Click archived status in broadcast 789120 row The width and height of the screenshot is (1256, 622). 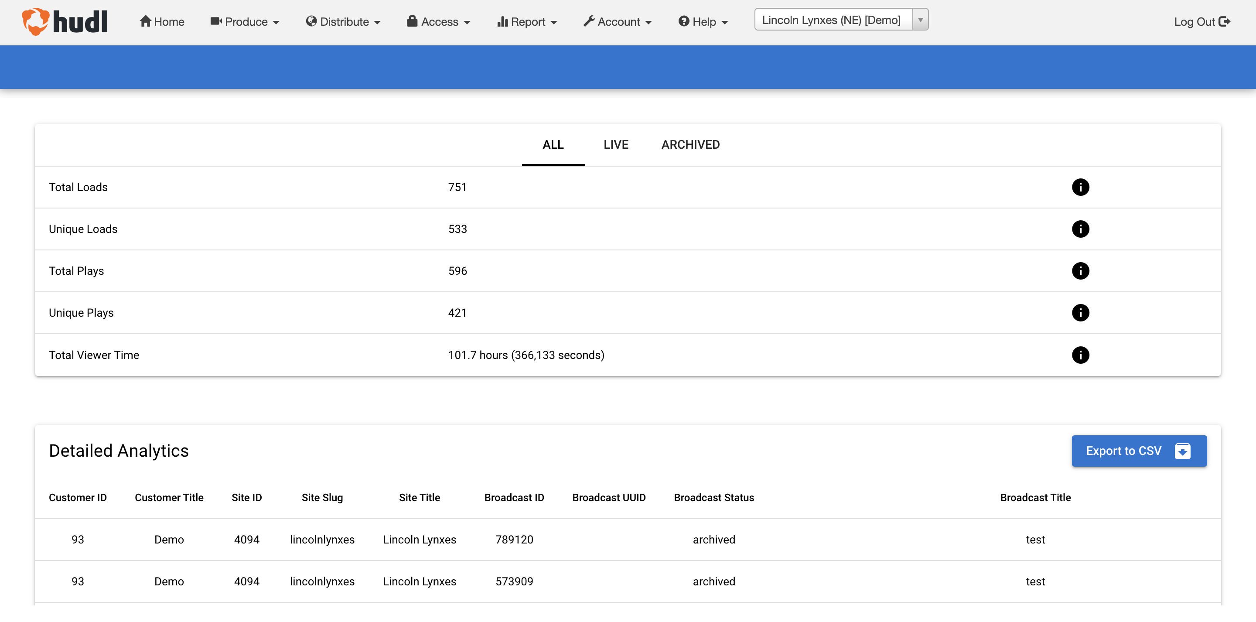714,539
